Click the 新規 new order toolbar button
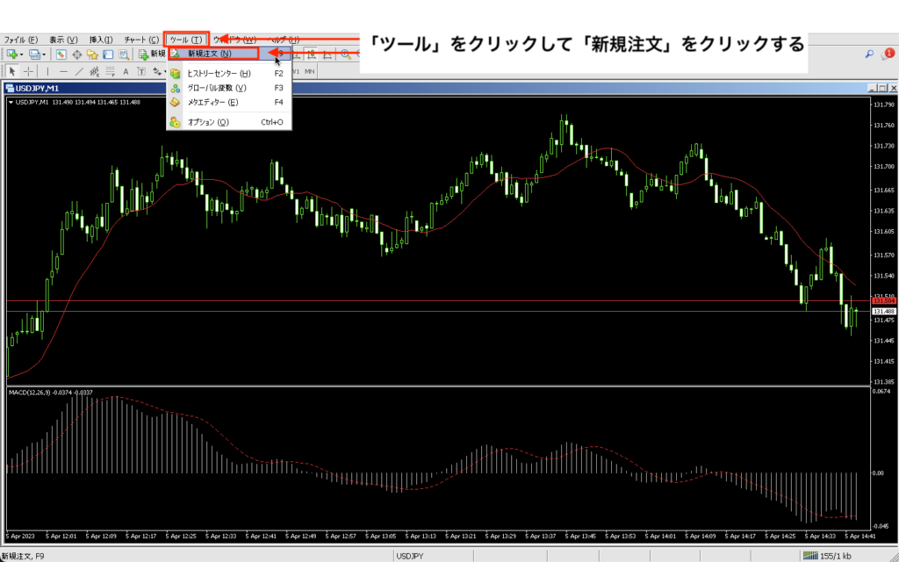The height and width of the screenshot is (562, 899). click(x=153, y=54)
